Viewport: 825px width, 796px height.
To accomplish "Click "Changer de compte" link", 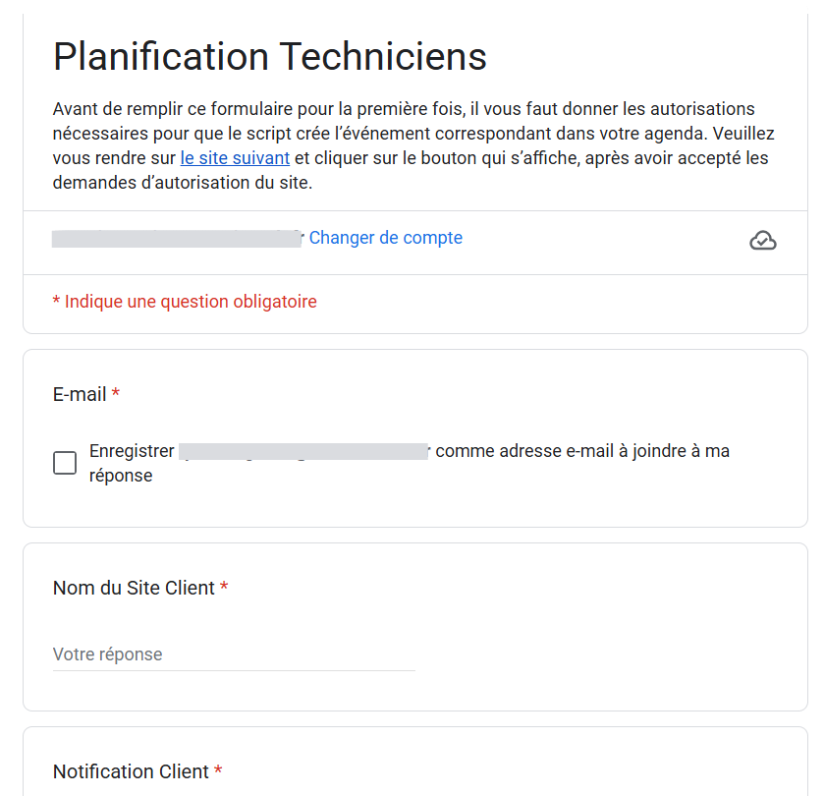I will tap(386, 238).
